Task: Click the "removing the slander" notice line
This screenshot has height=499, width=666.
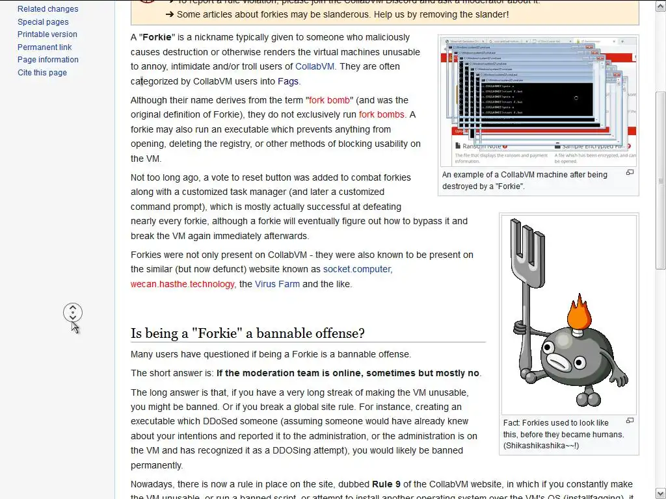Action: pyautogui.click(x=337, y=14)
